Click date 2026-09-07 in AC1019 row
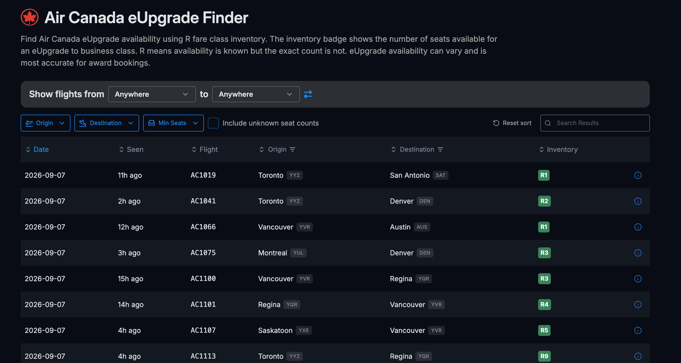Screen dimensions: 681x363 tap(45, 175)
